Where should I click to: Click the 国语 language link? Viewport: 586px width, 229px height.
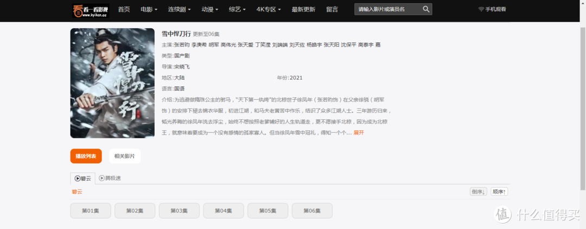180,89
